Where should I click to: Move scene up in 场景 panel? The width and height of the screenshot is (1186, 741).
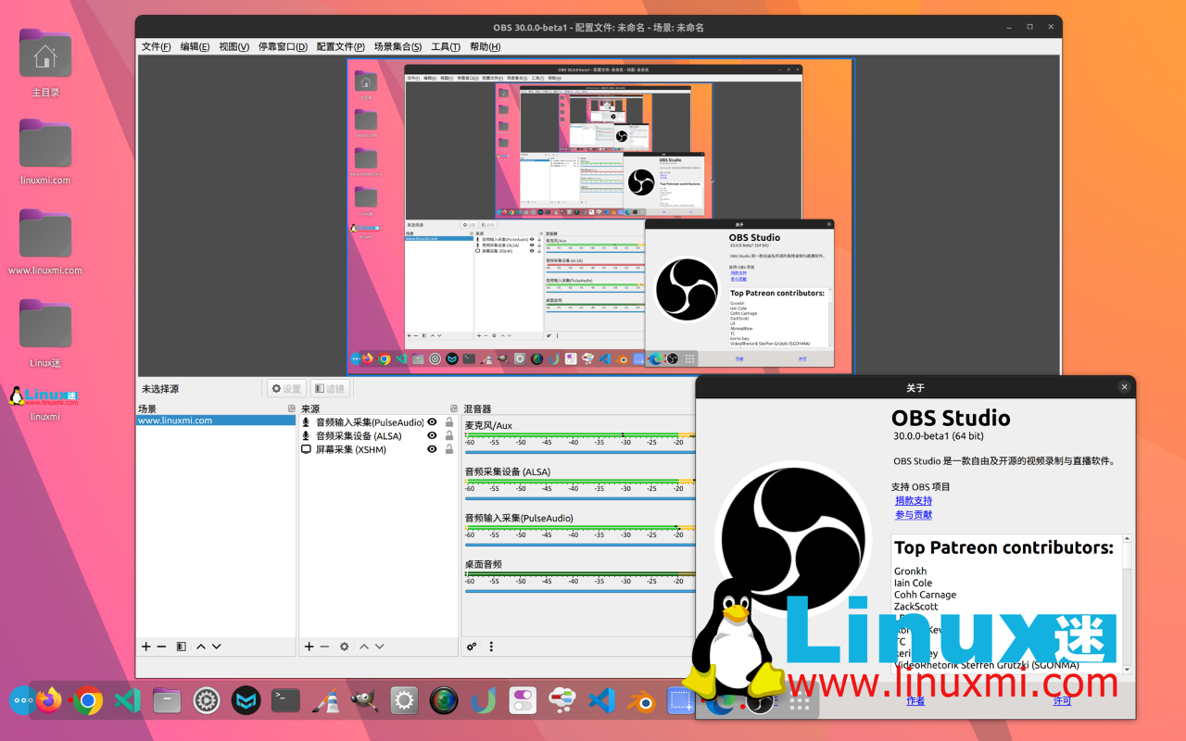201,647
